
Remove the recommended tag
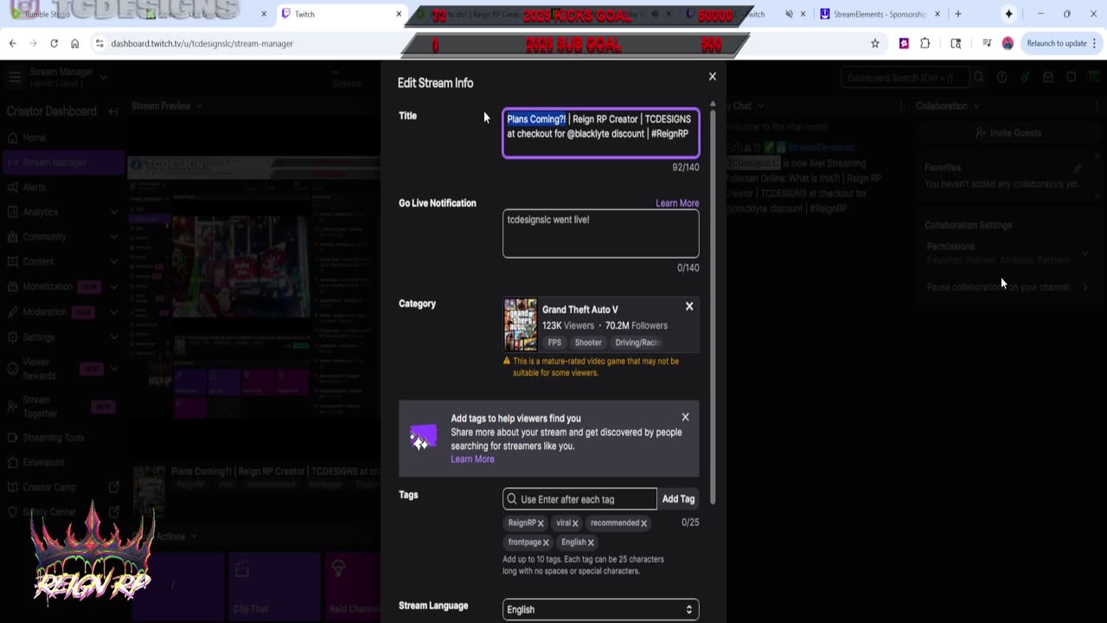pos(643,523)
